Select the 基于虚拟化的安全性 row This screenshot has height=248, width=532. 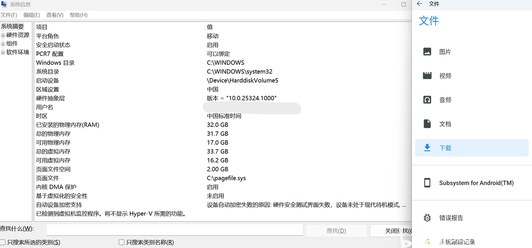[222, 196]
